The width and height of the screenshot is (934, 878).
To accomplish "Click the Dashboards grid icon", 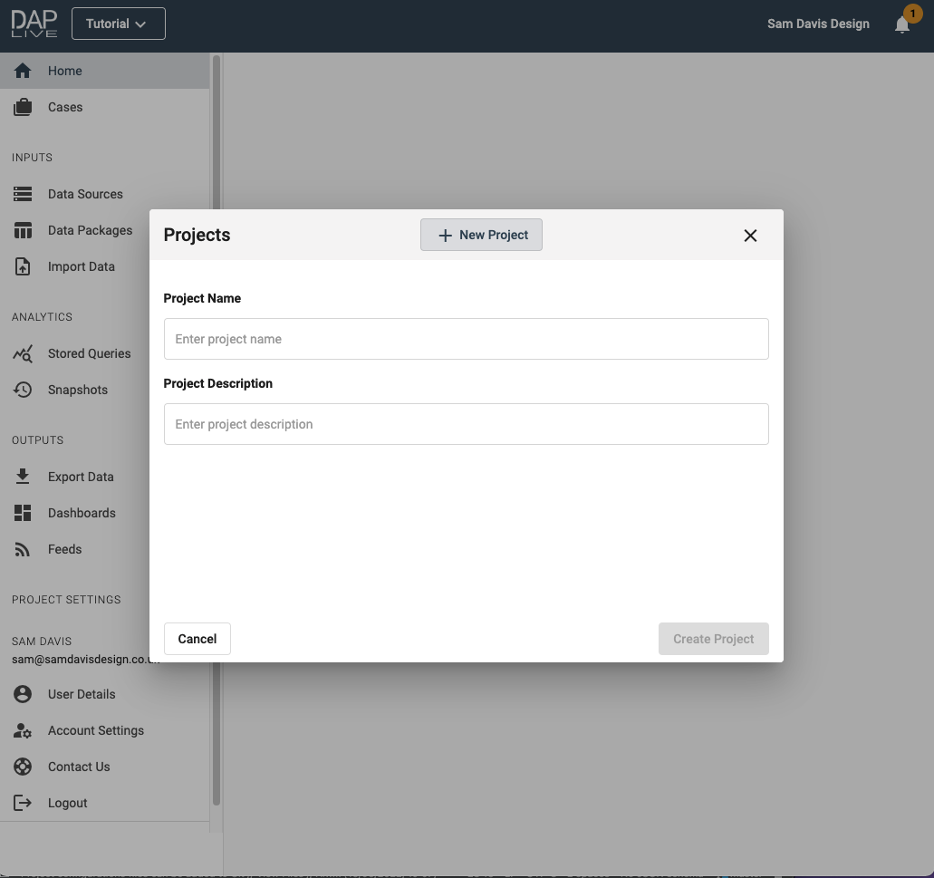I will point(23,513).
